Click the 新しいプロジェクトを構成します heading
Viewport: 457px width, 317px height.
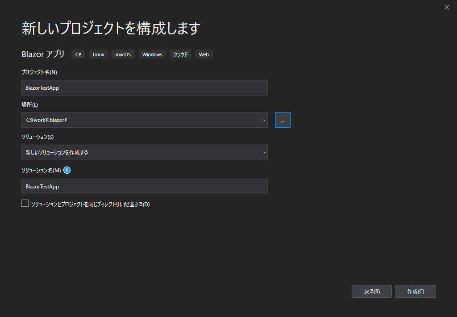pyautogui.click(x=111, y=28)
